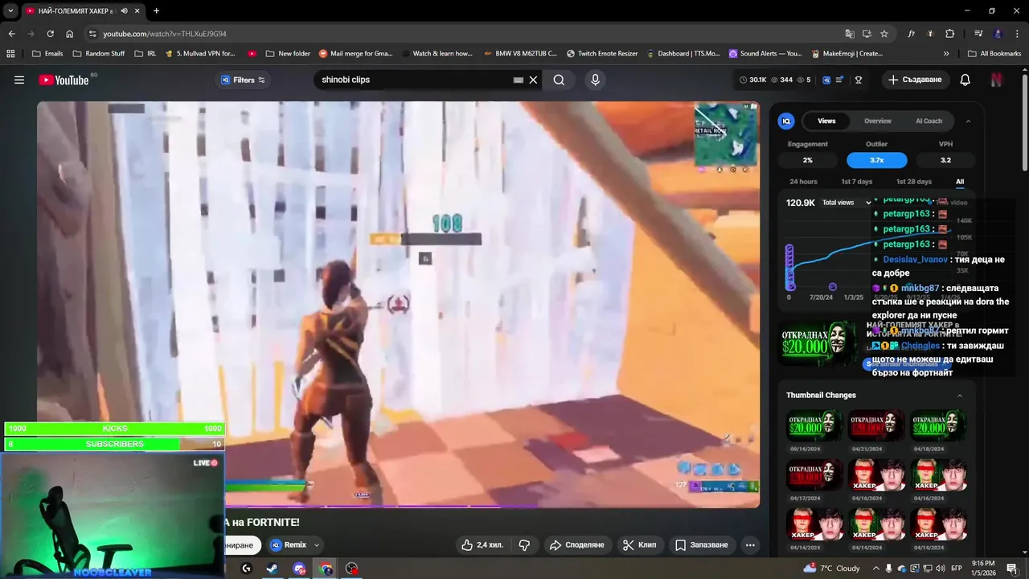Click the tab's mute audio speaker icon
This screenshot has width=1029, height=579.
(125, 11)
